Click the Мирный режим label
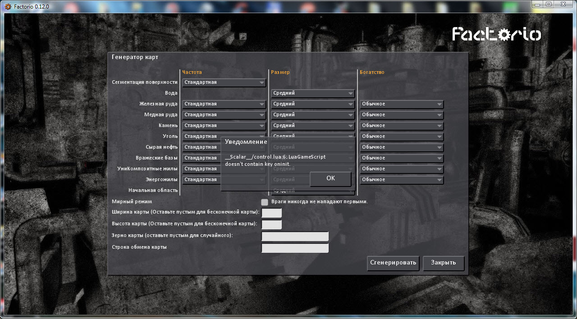This screenshot has width=577, height=319. [x=132, y=202]
